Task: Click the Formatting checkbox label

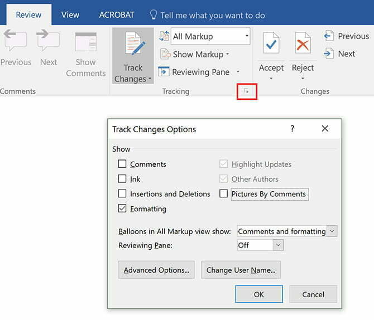Action: [148, 209]
